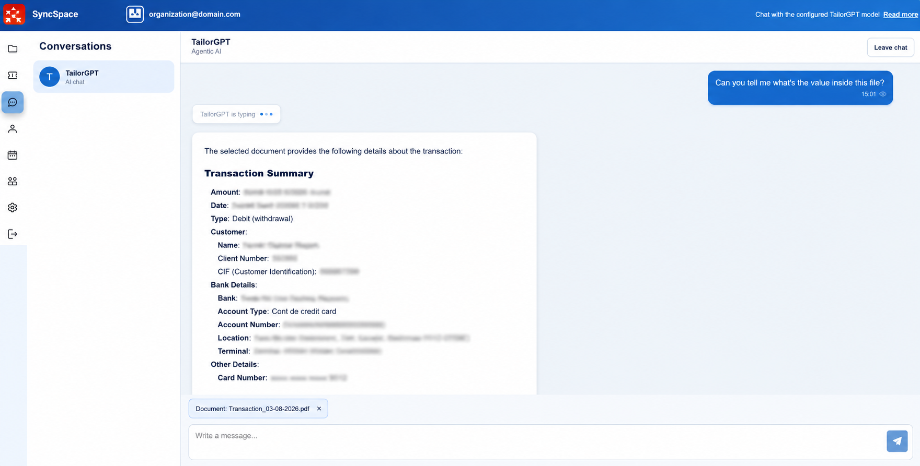This screenshot has width=920, height=466.
Task: Click the Amount label in summary
Action: coord(225,192)
